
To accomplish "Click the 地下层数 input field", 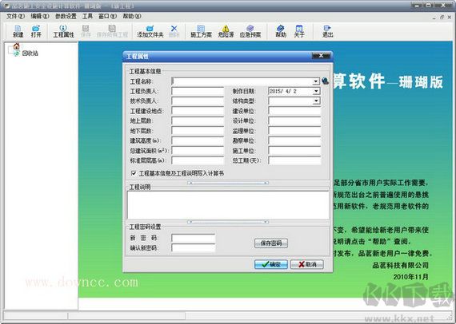I will tap(198, 131).
